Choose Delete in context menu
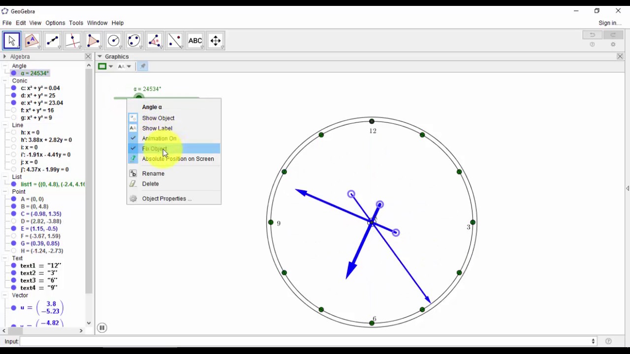 174,184
